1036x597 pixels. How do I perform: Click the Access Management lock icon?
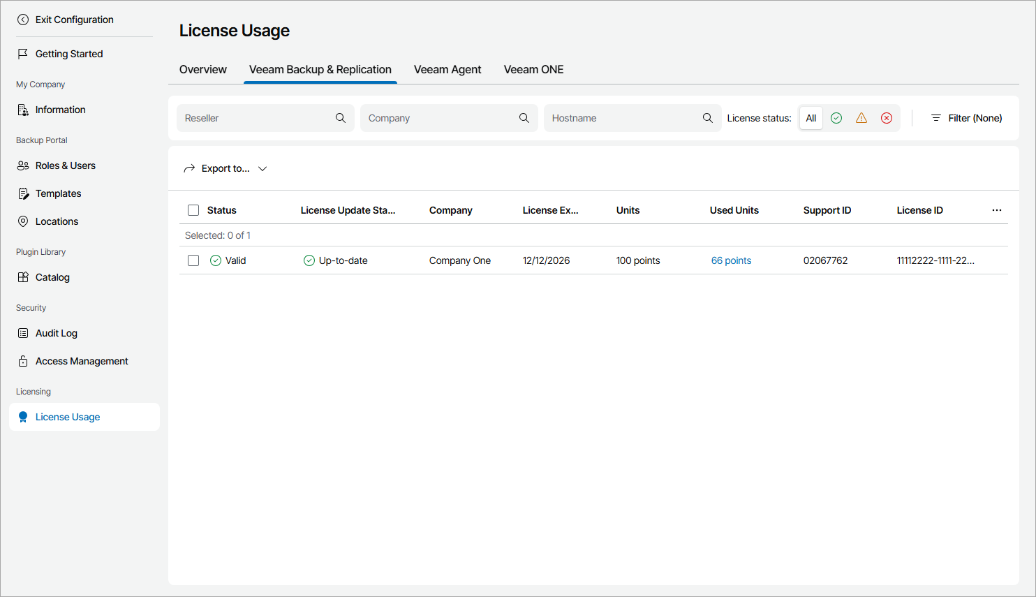[23, 361]
